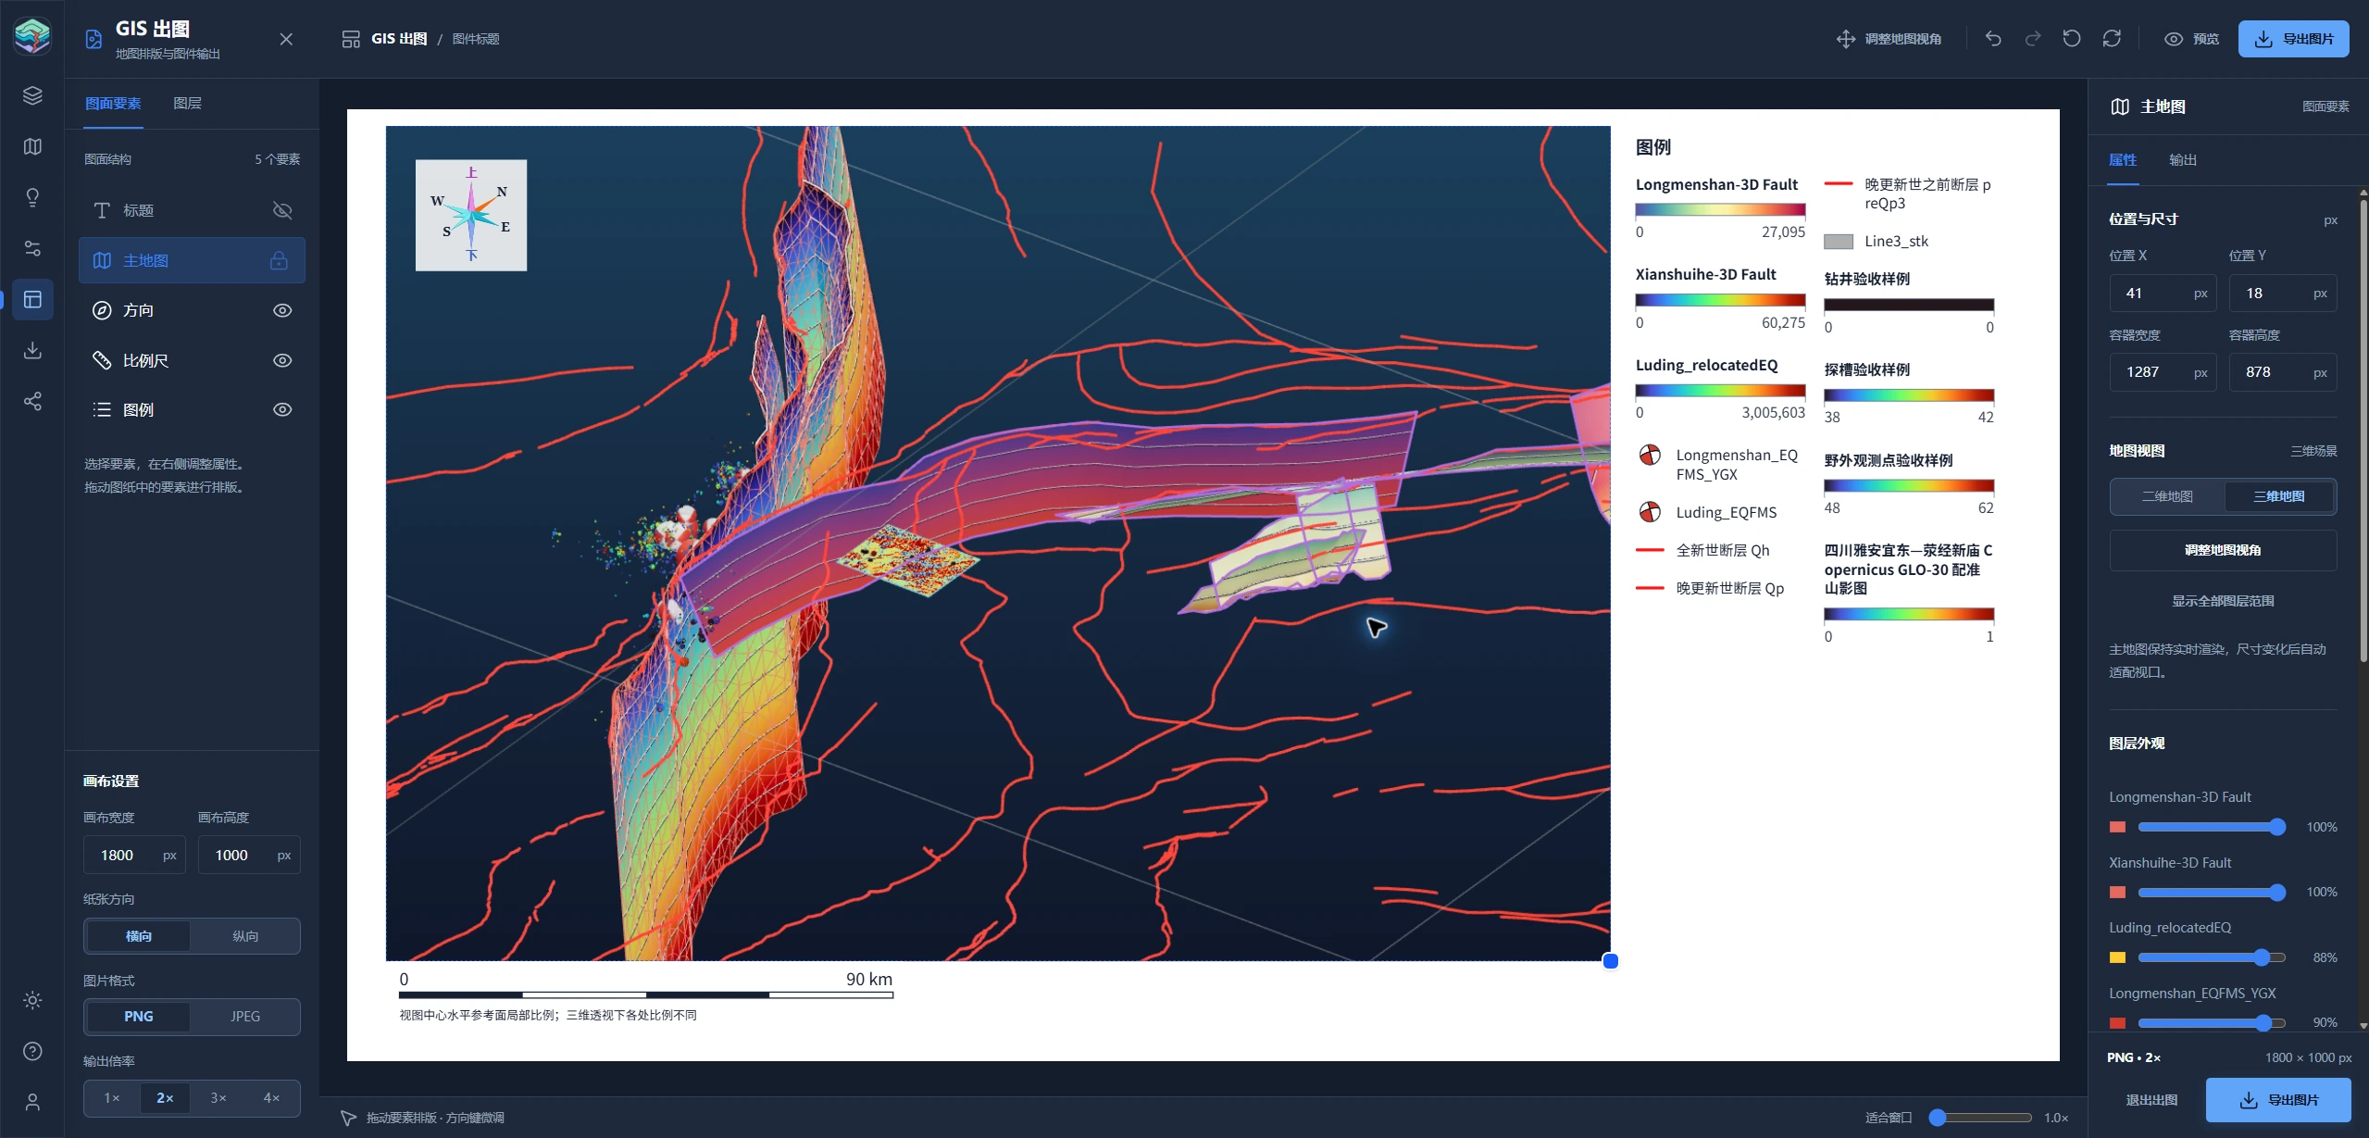Click the refresh sync icon
The height and width of the screenshot is (1138, 2369).
2112,39
